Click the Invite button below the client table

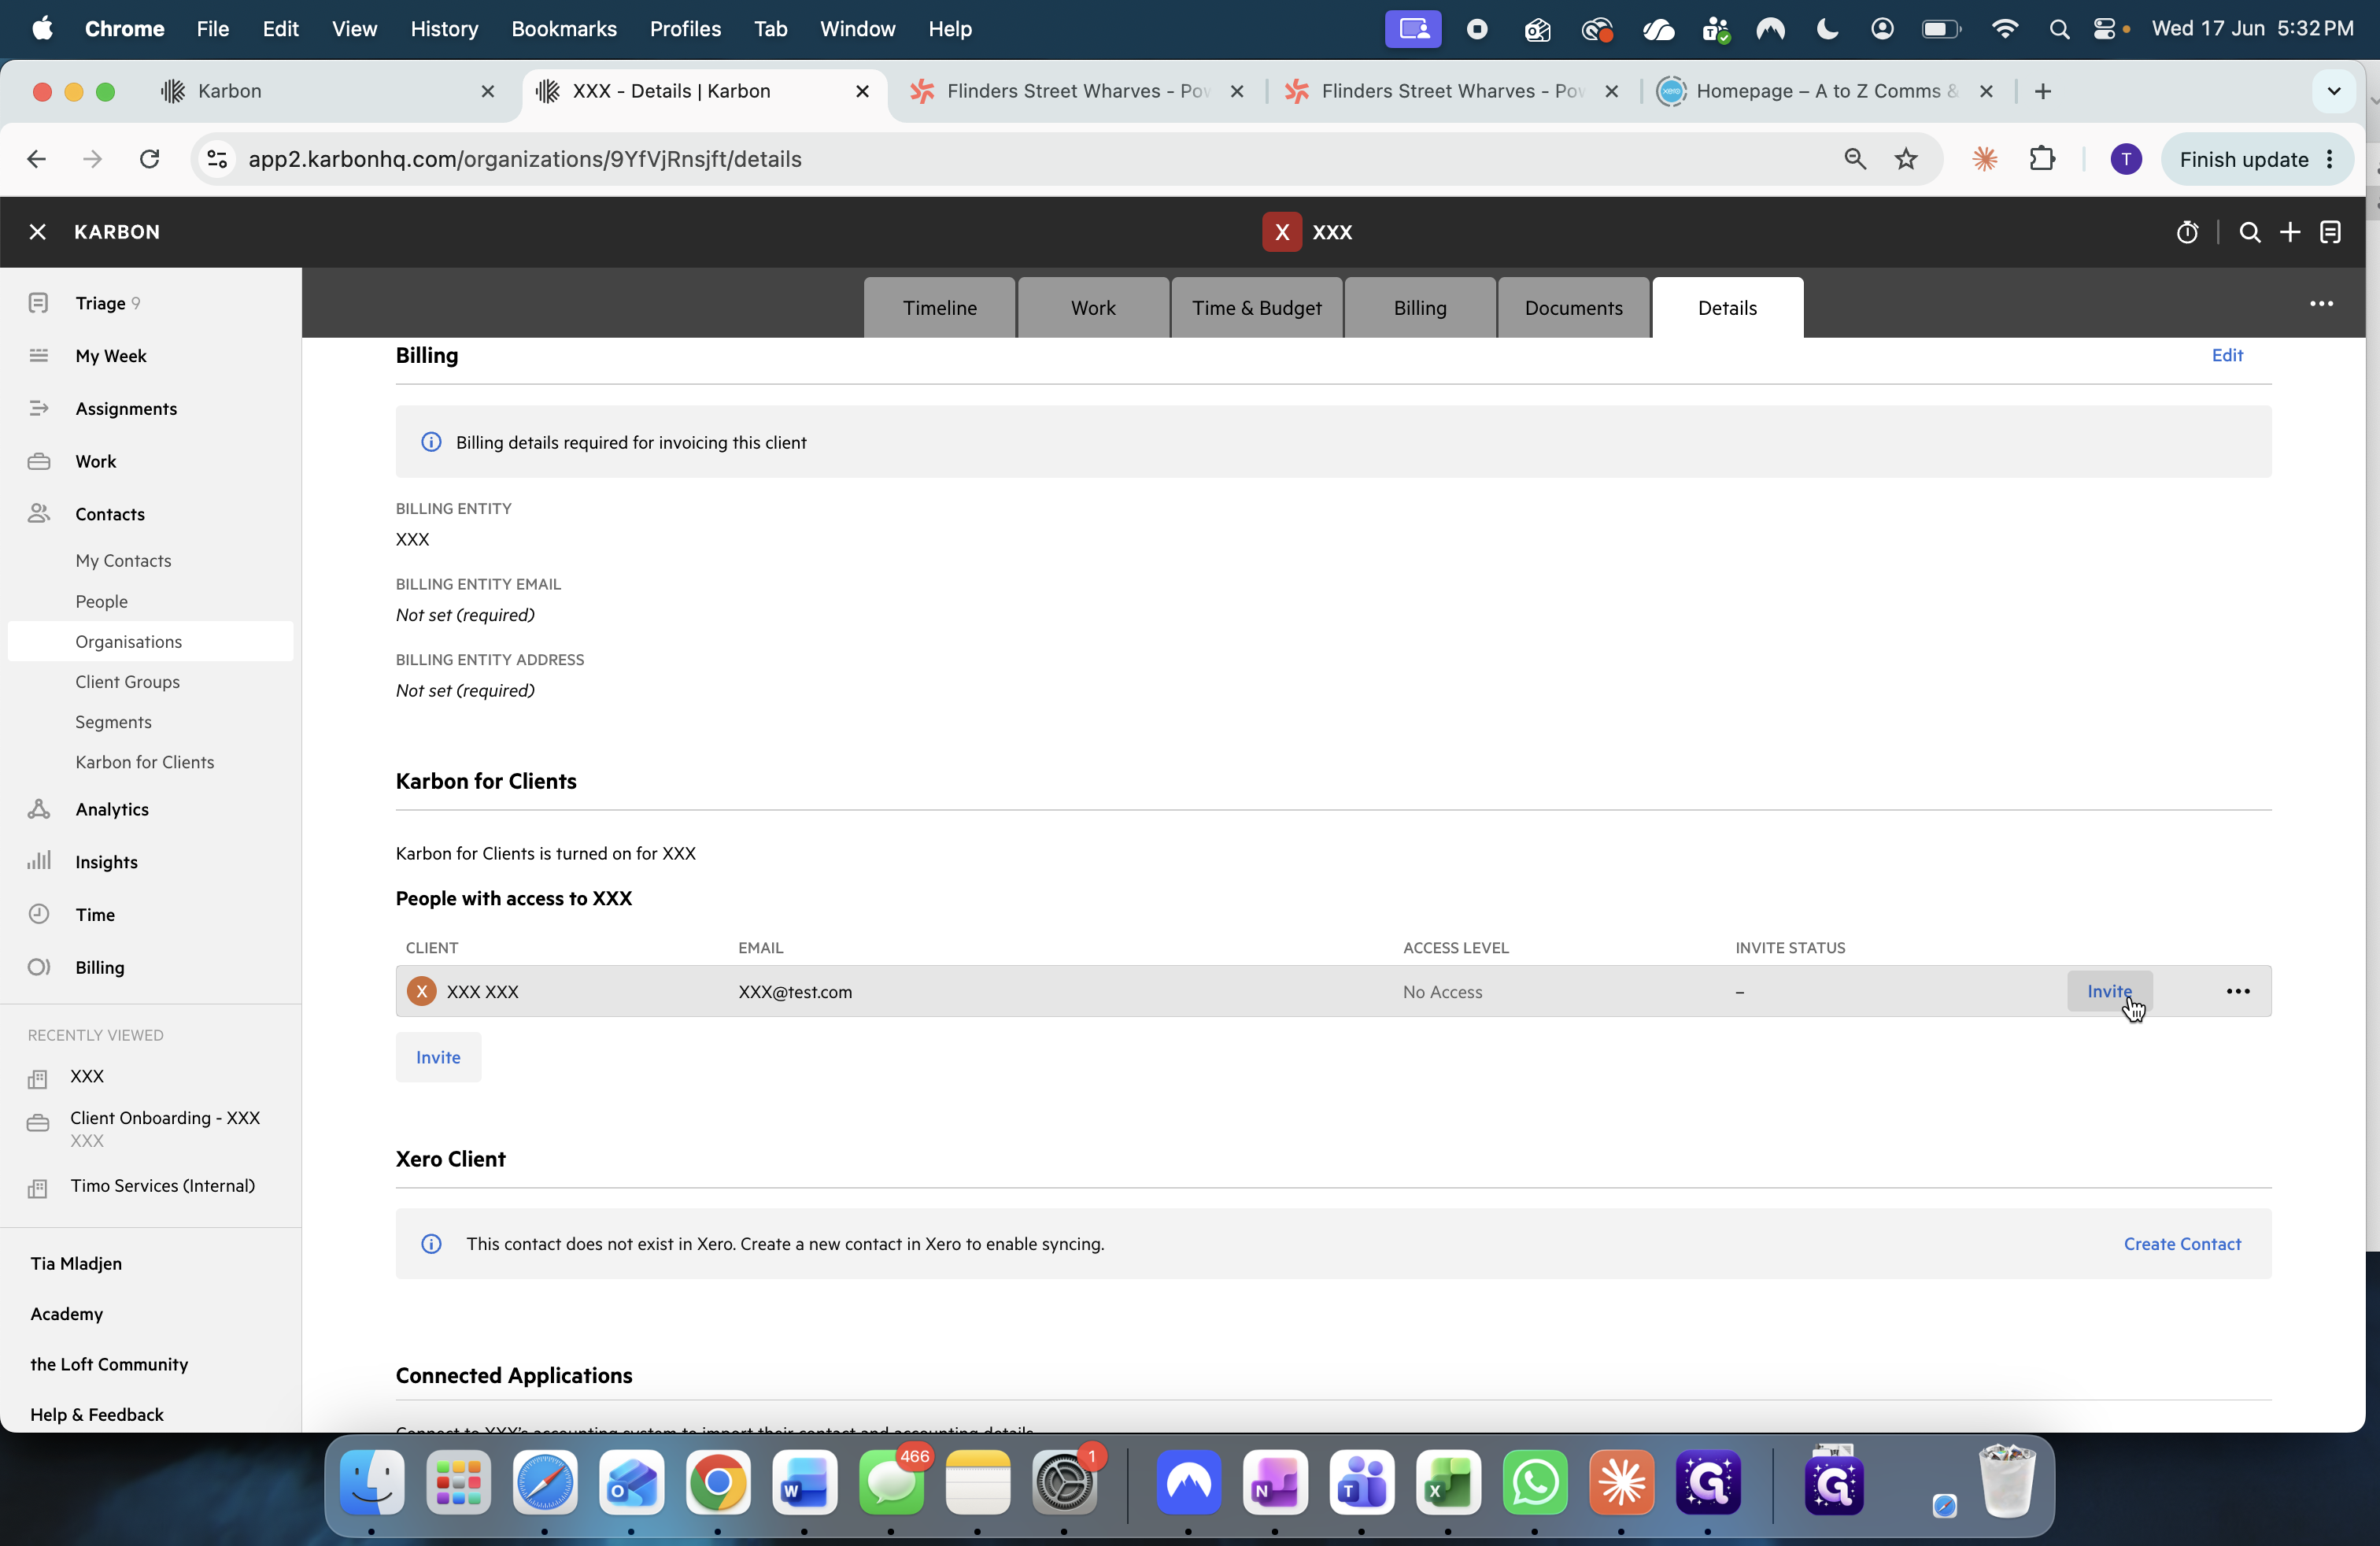(438, 1057)
